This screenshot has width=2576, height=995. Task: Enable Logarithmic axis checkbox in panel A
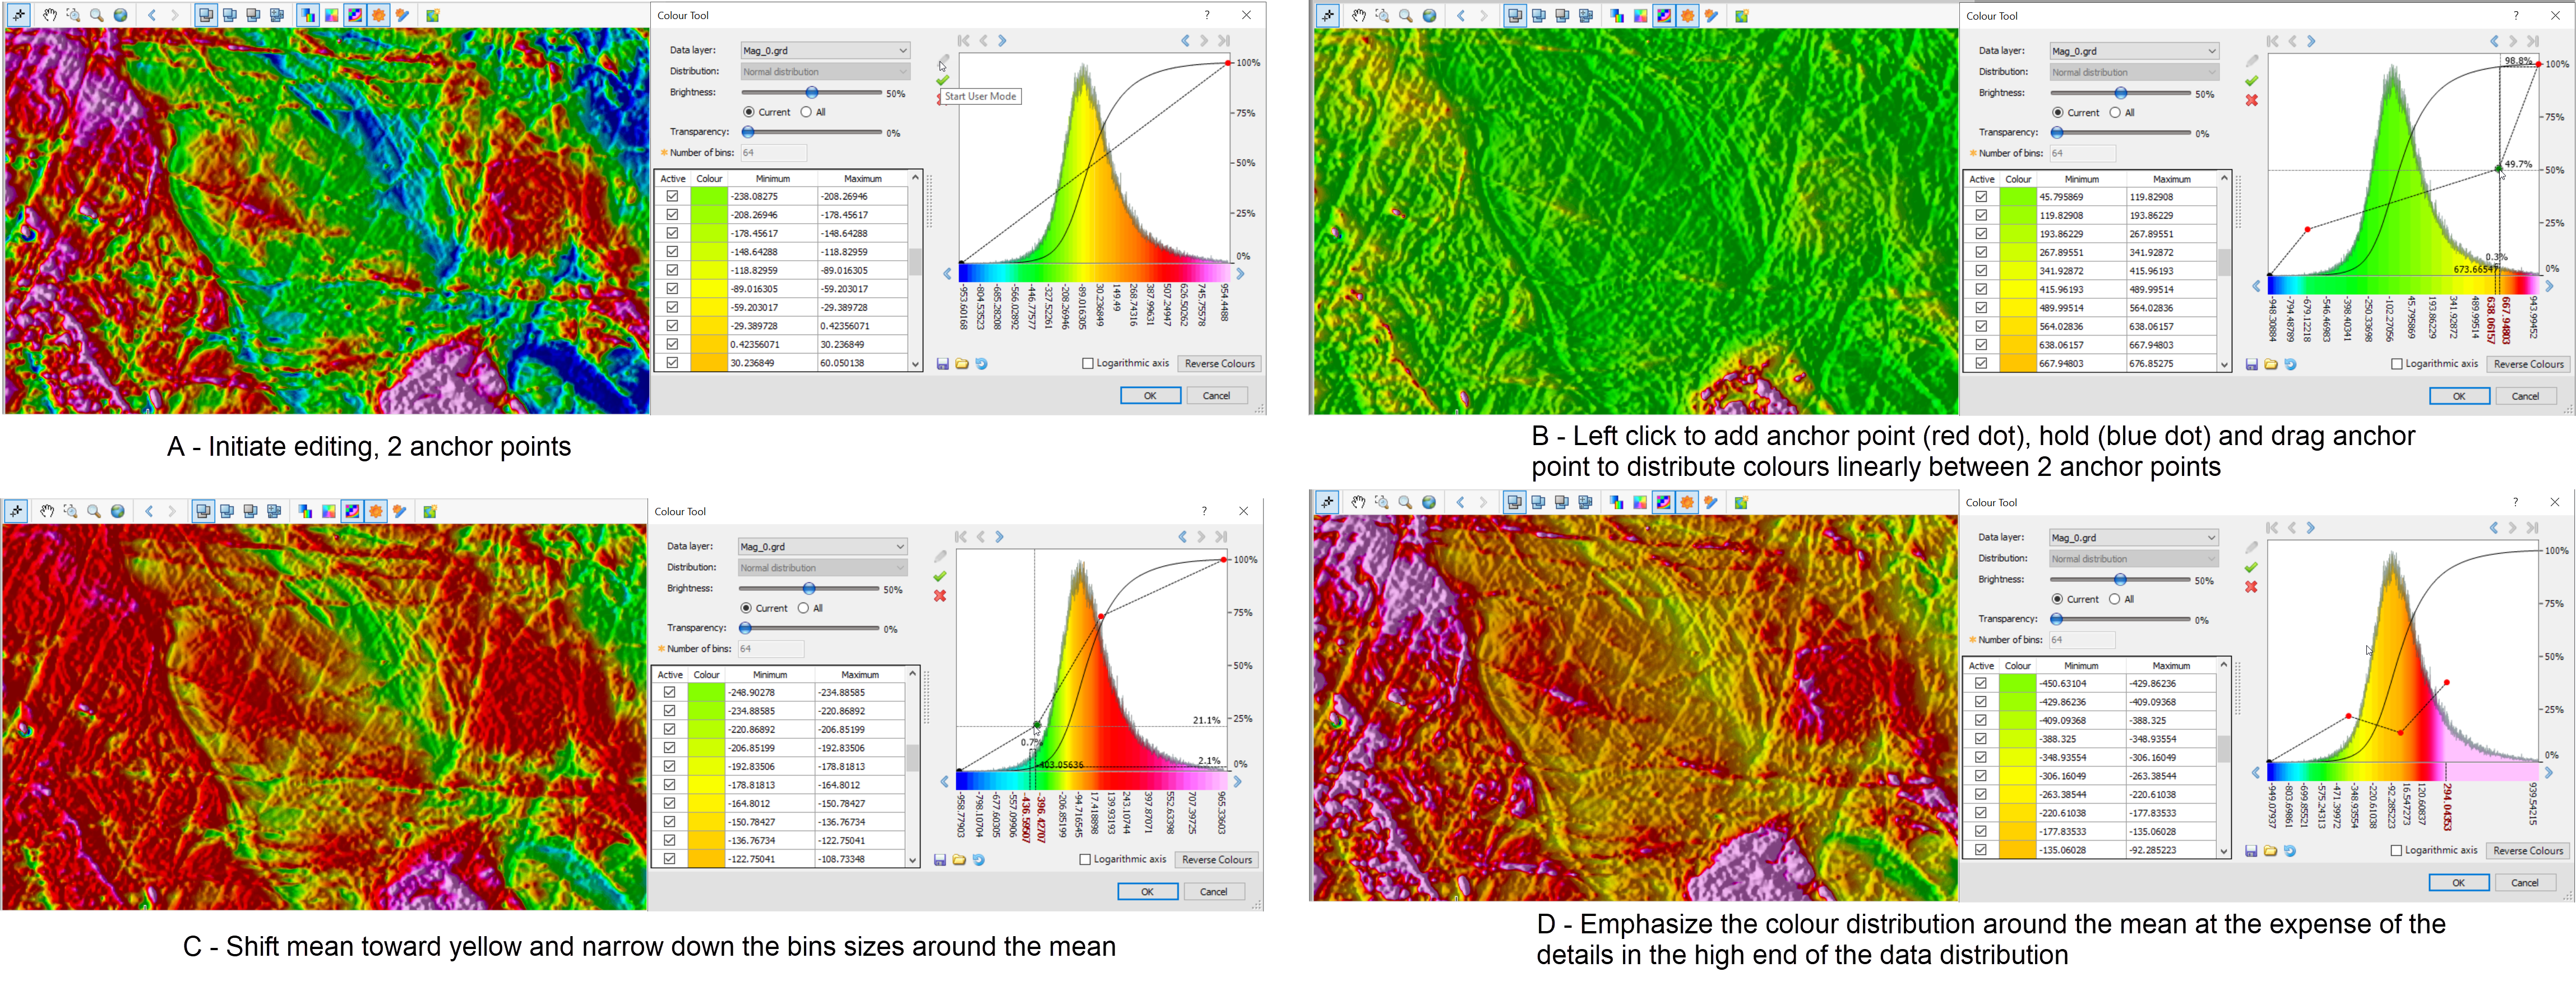1088,364
